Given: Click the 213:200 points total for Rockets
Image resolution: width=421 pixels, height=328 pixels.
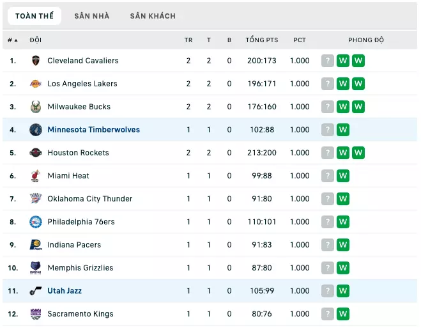Looking at the screenshot, I should coord(262,153).
